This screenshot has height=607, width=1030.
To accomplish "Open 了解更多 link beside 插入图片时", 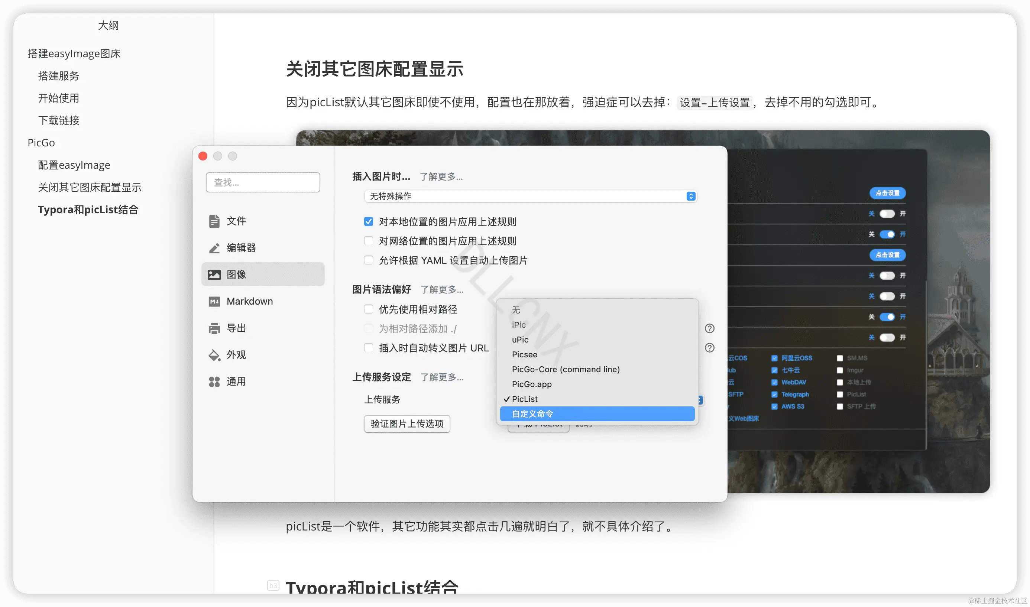I will [x=441, y=177].
